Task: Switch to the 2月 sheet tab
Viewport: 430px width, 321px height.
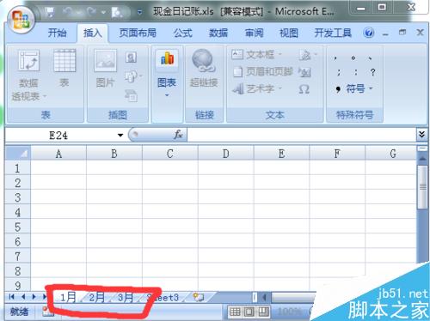Action: point(96,298)
